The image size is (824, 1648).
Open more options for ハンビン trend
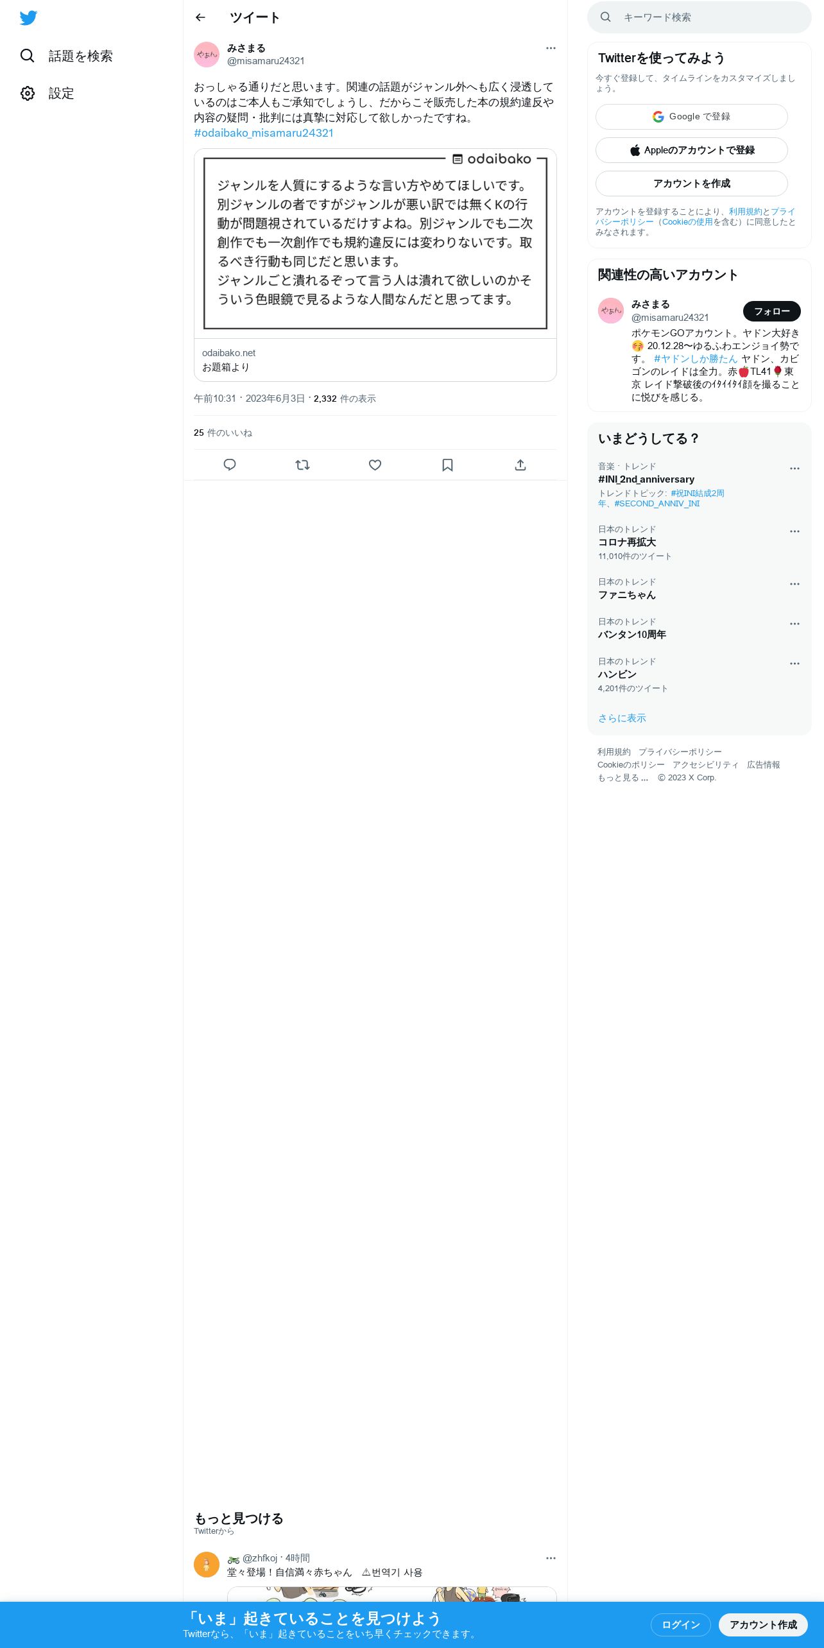794,664
